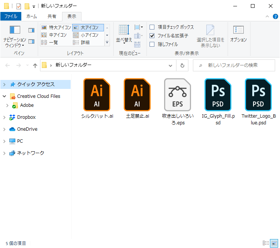Click the forward navigation arrow

click(19, 65)
